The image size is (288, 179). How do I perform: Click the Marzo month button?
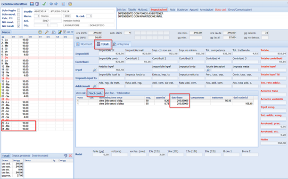click(x=6, y=32)
